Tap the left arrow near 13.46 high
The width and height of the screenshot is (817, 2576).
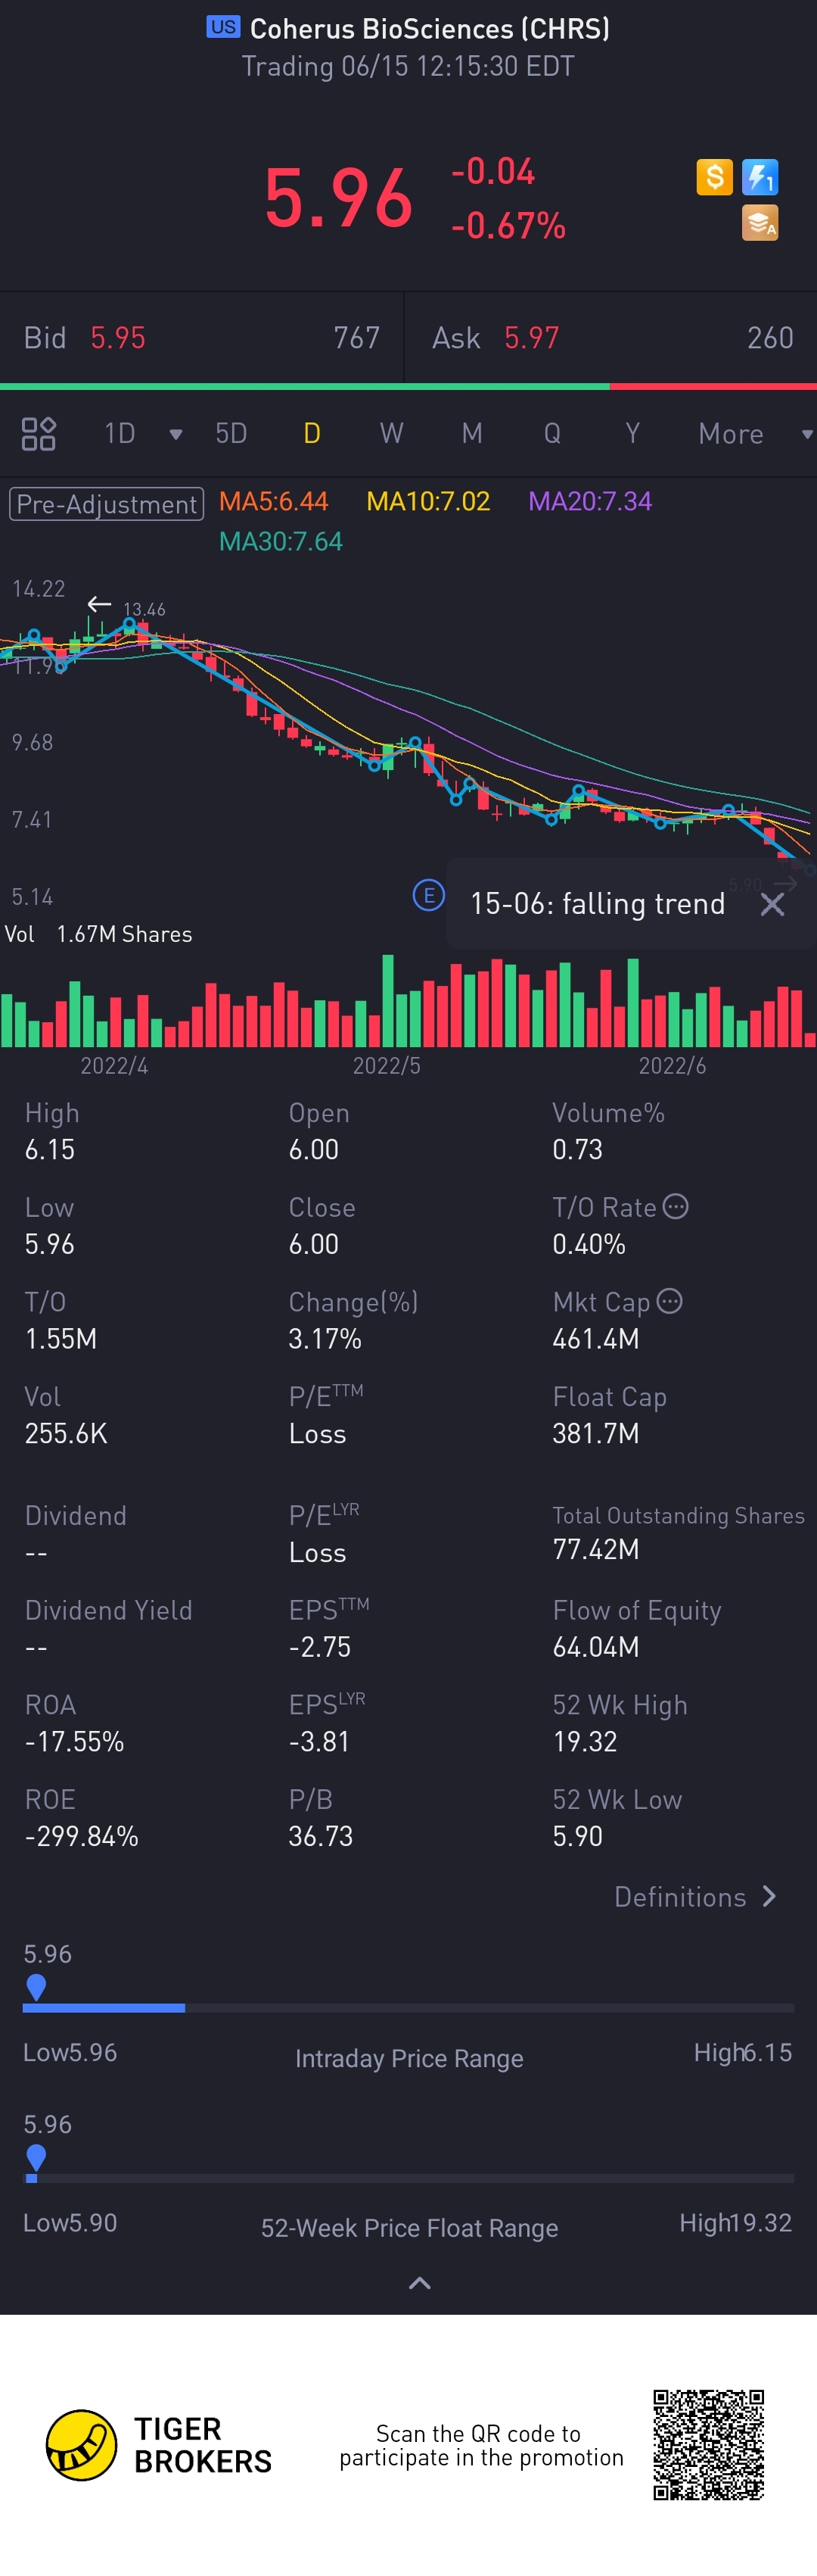tap(99, 604)
